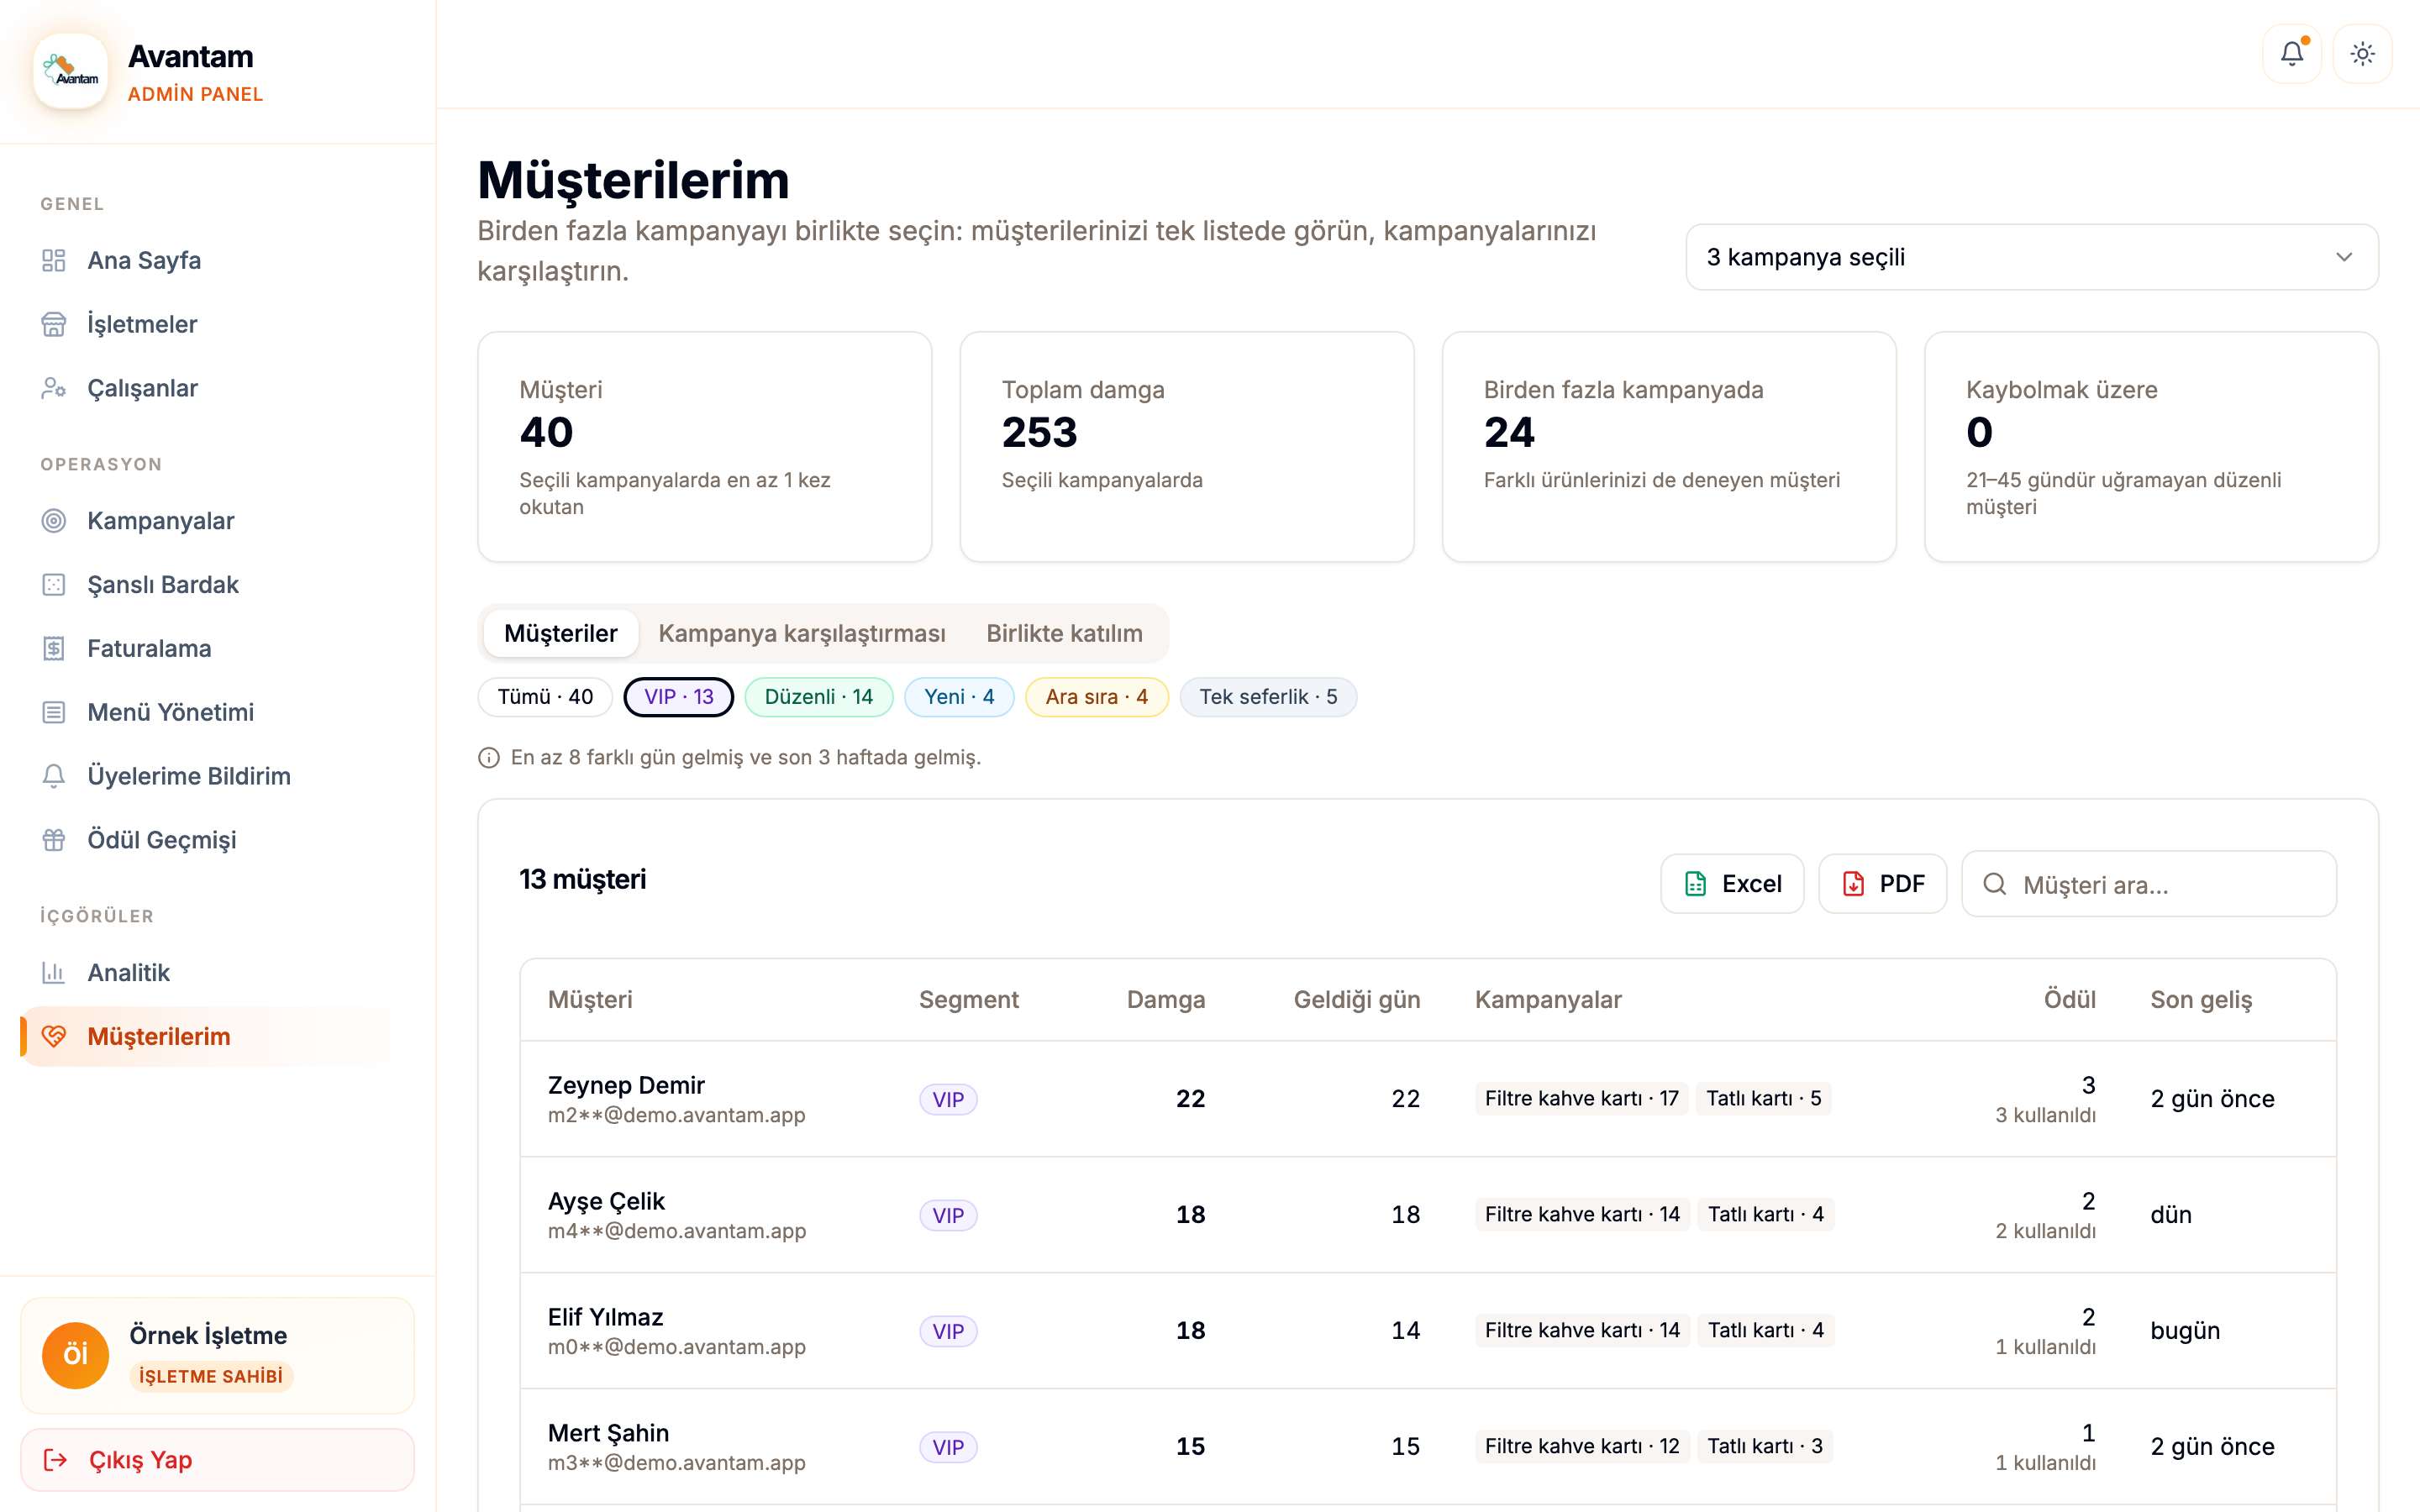Click the Ödül Geçmişi gift icon
Viewport: 2420px width, 1512px height.
(54, 840)
